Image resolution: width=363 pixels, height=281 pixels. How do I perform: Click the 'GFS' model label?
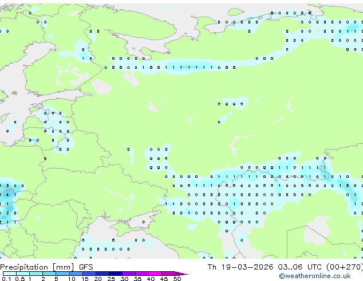[x=86, y=267]
